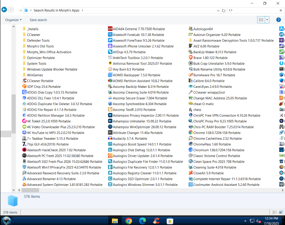Click the Audacity 3.7.4 headphones icon
285x225 pixels.
[x=110, y=138]
